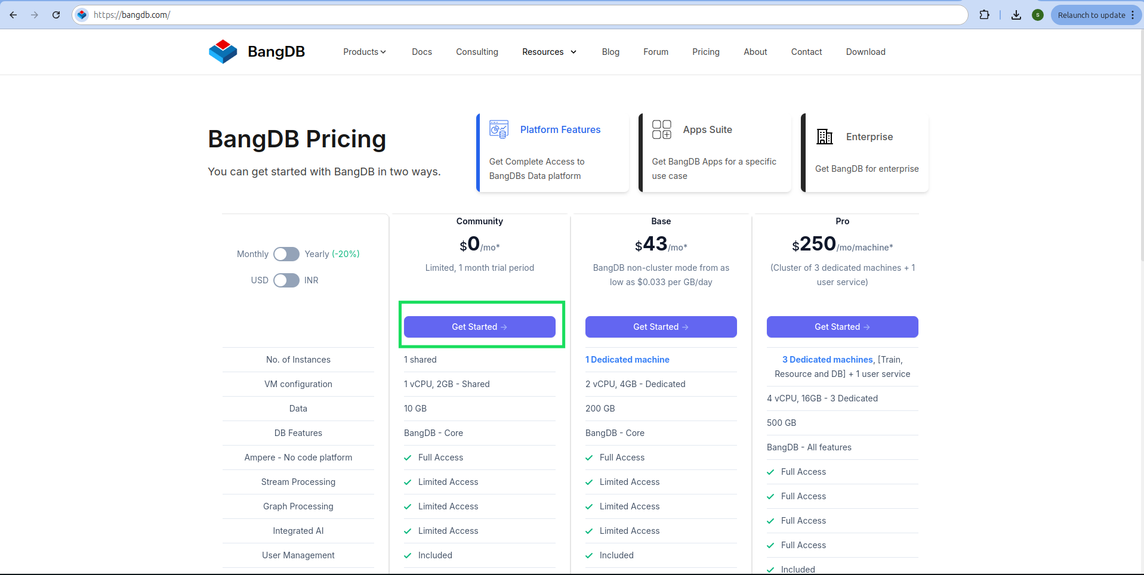Click Get Started under Community plan
Image resolution: width=1144 pixels, height=575 pixels.
tap(480, 327)
